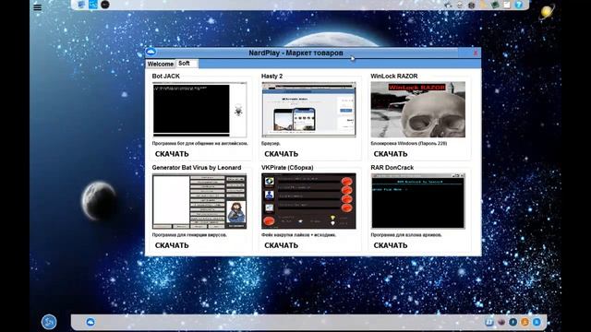The width and height of the screenshot is (591, 332).
Task: Download WinLock RAZOR with СКАЧАТЬ
Action: [391, 154]
